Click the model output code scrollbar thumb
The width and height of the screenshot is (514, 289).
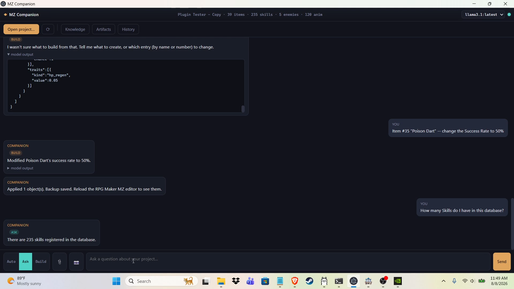(243, 109)
